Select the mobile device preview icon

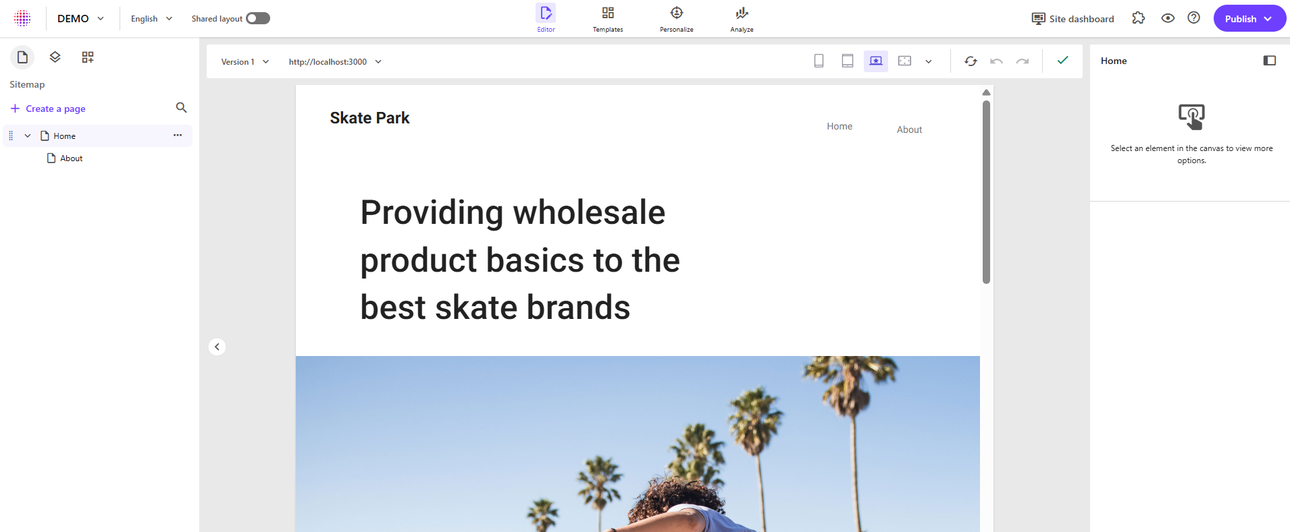point(819,61)
